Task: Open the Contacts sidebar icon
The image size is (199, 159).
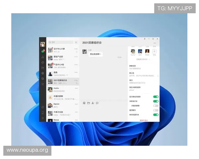Action: pos(43,57)
